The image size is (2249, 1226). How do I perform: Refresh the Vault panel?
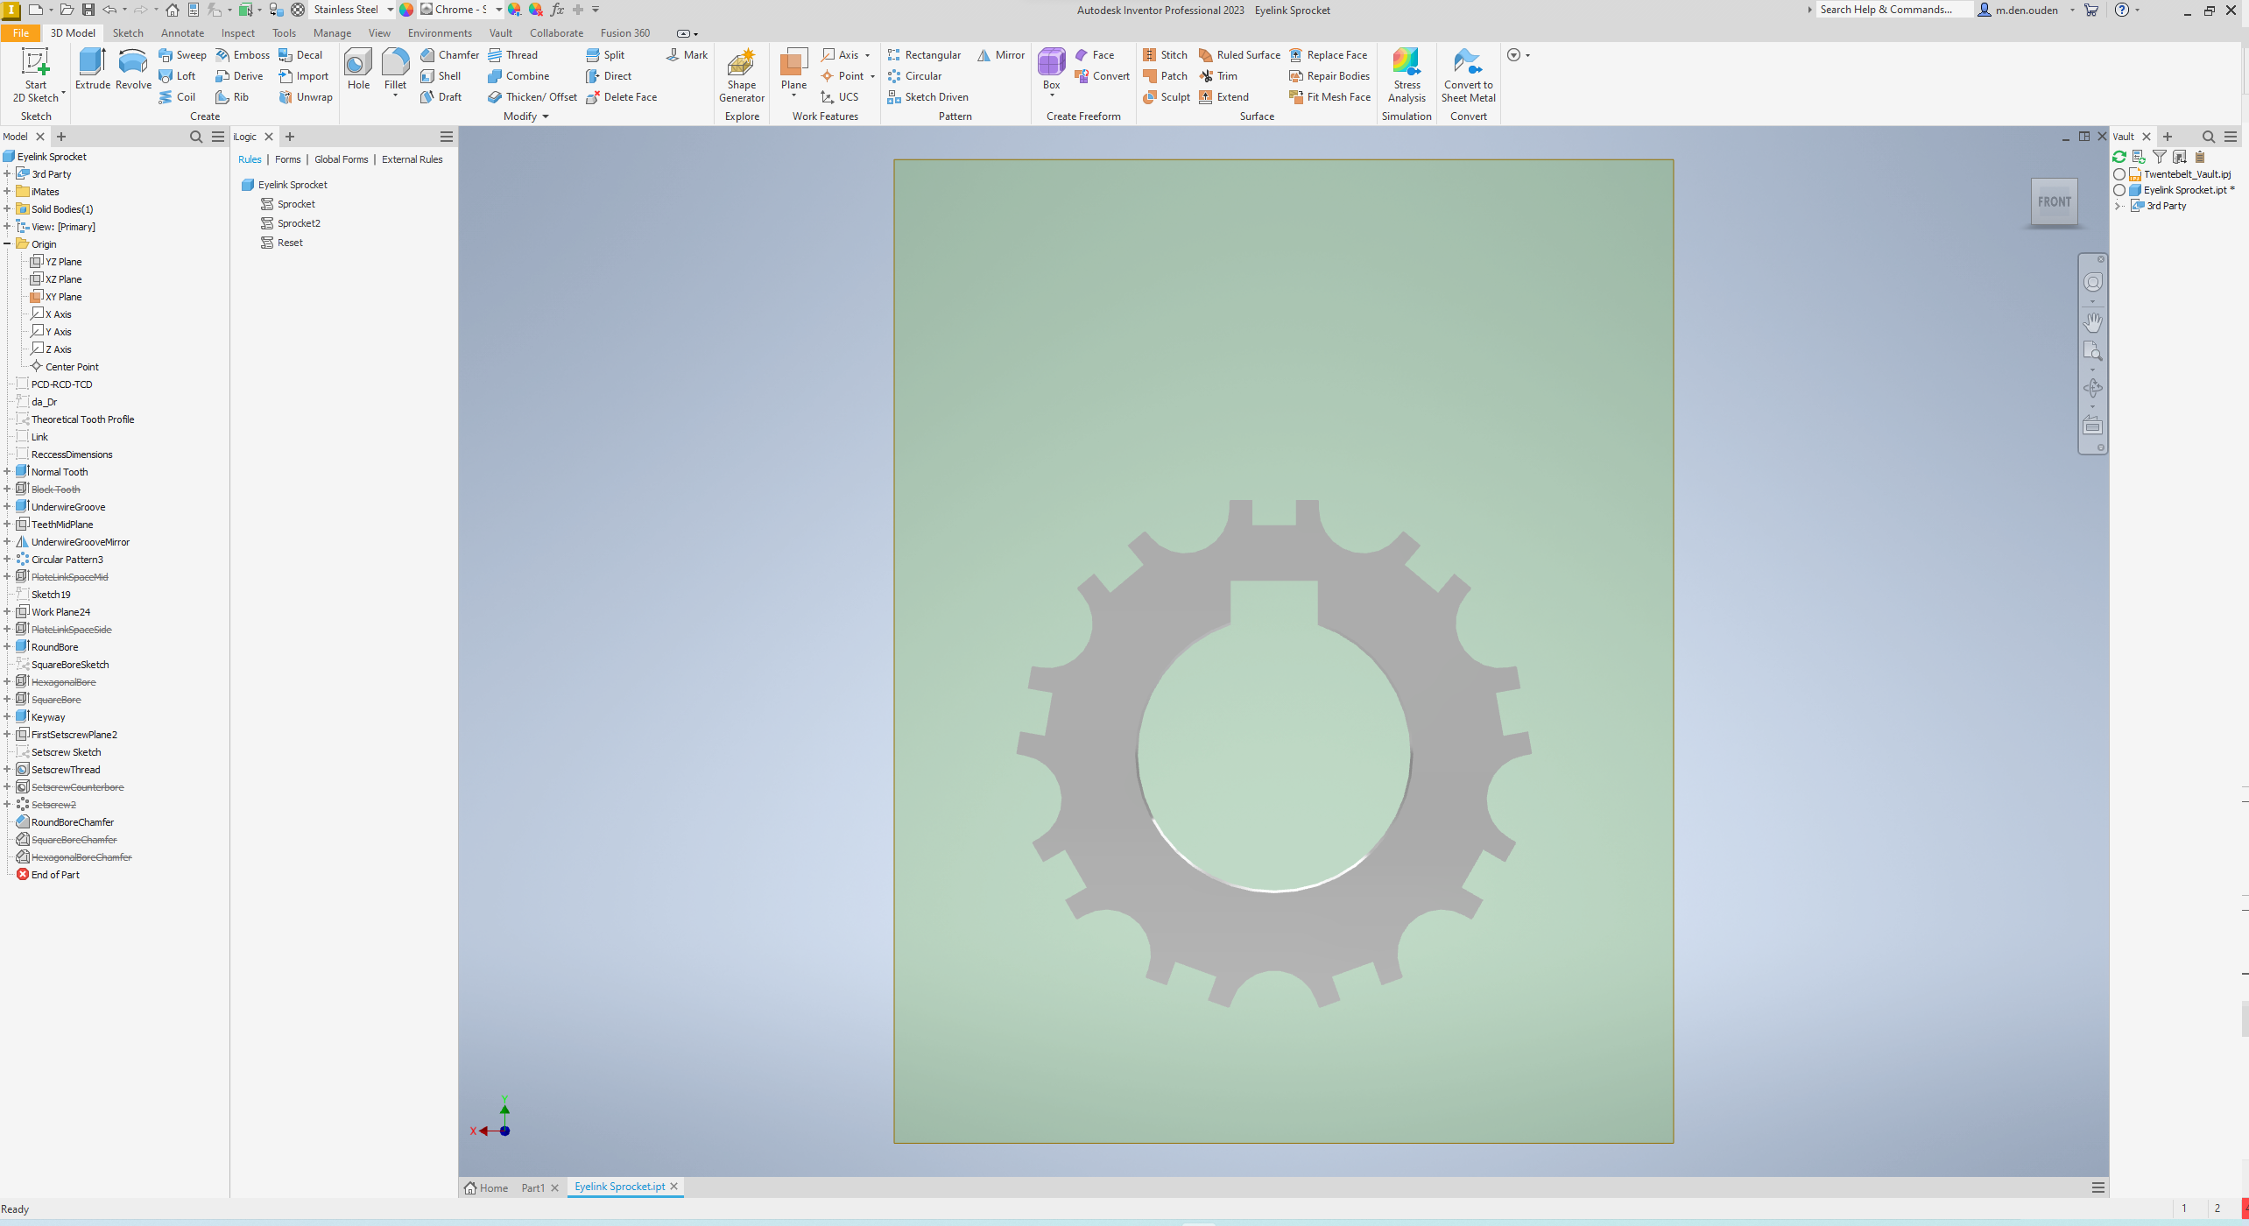click(2119, 157)
